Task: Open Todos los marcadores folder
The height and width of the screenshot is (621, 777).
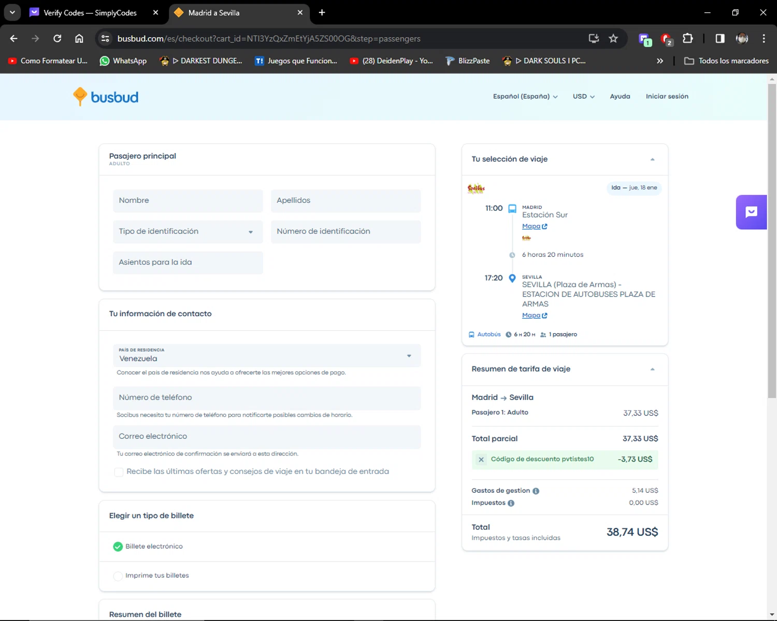Action: tap(726, 61)
